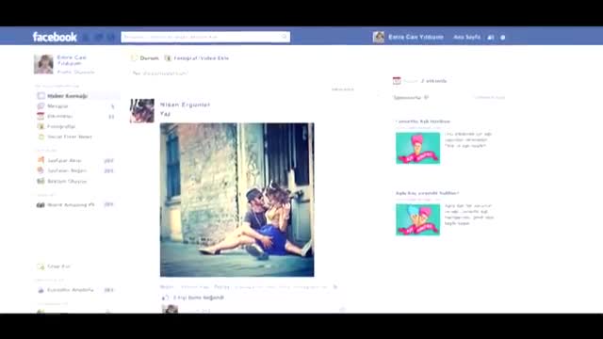The height and width of the screenshot is (339, 603).
Task: Click the Facebook logo
Action: 55,37
